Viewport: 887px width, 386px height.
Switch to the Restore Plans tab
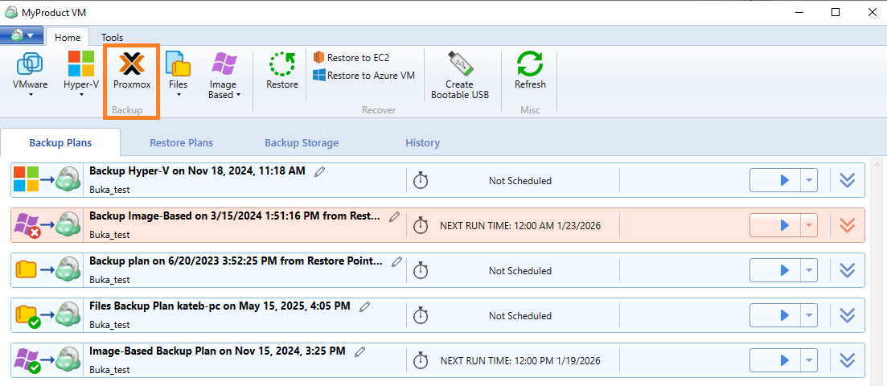click(x=181, y=143)
